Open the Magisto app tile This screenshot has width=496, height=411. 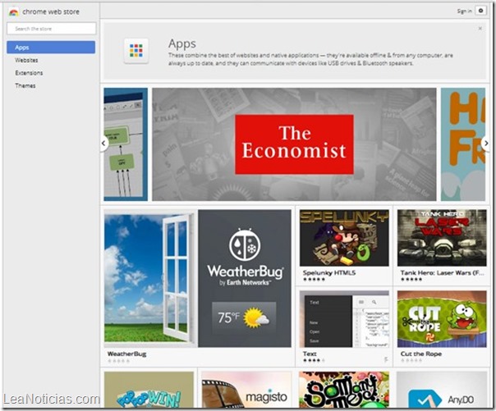(246, 390)
